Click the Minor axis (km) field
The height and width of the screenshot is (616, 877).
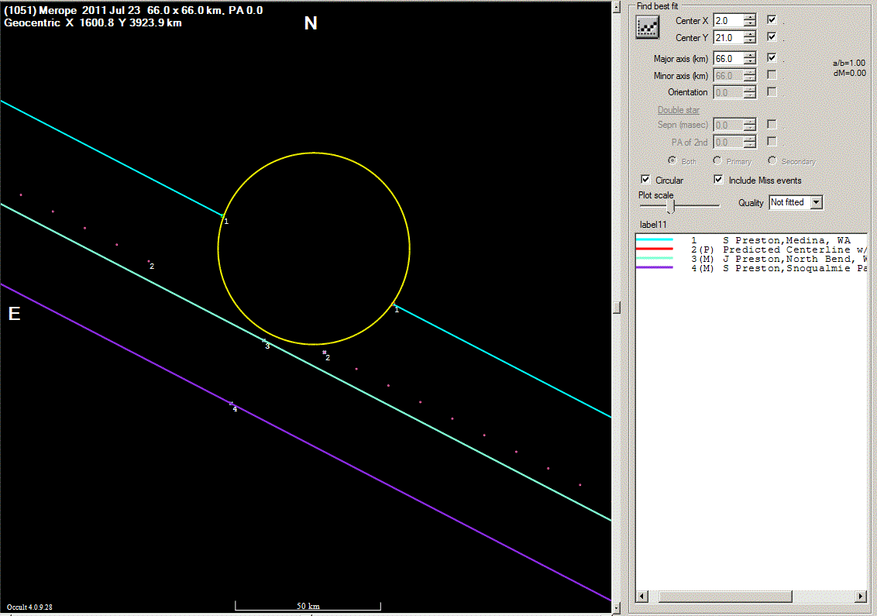pyautogui.click(x=728, y=75)
